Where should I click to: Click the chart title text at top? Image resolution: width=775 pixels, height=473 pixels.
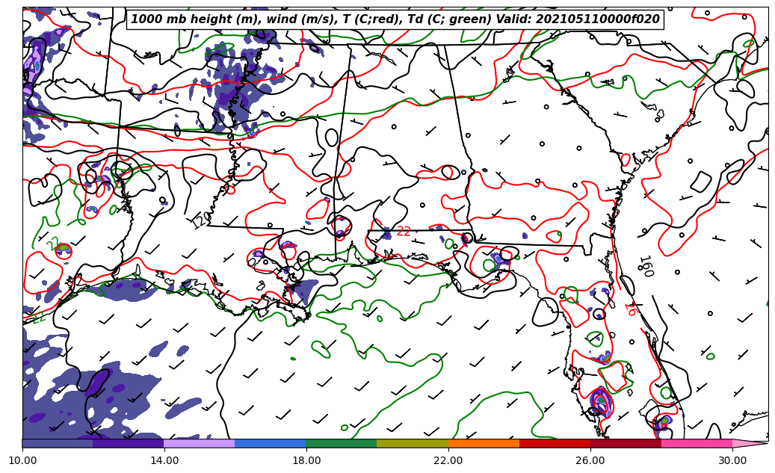pos(395,19)
